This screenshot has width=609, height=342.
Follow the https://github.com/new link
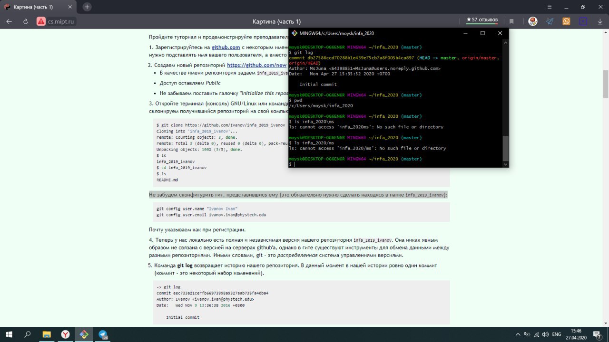click(257, 65)
